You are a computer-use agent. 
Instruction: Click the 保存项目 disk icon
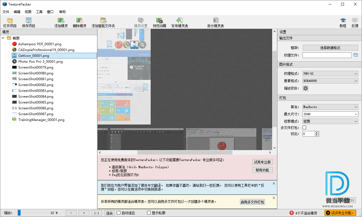(29, 20)
